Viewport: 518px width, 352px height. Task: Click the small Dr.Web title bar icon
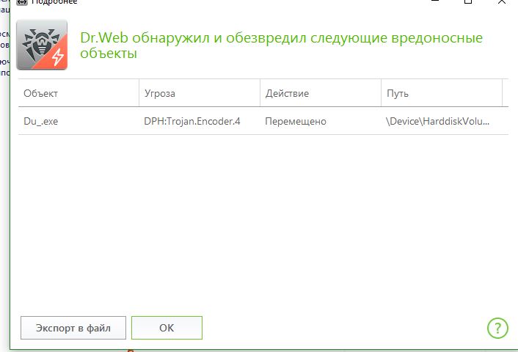click(x=22, y=2)
